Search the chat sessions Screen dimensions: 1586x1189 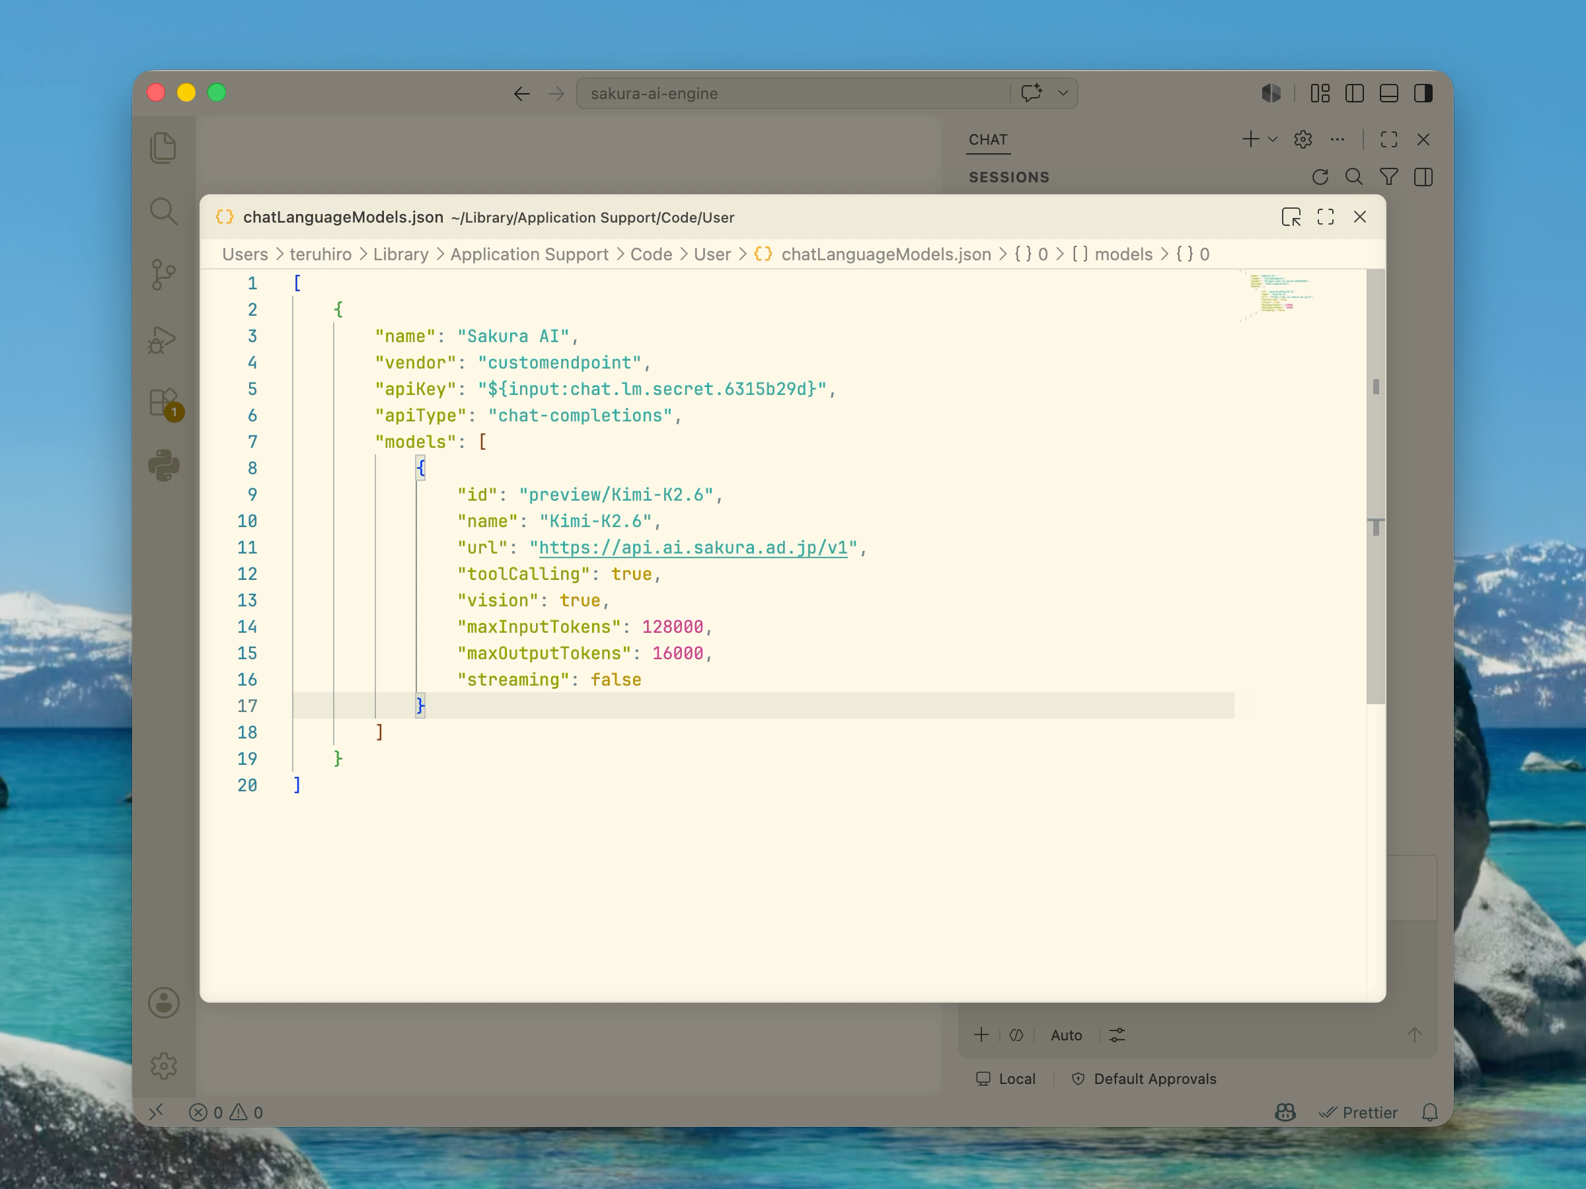pos(1353,177)
